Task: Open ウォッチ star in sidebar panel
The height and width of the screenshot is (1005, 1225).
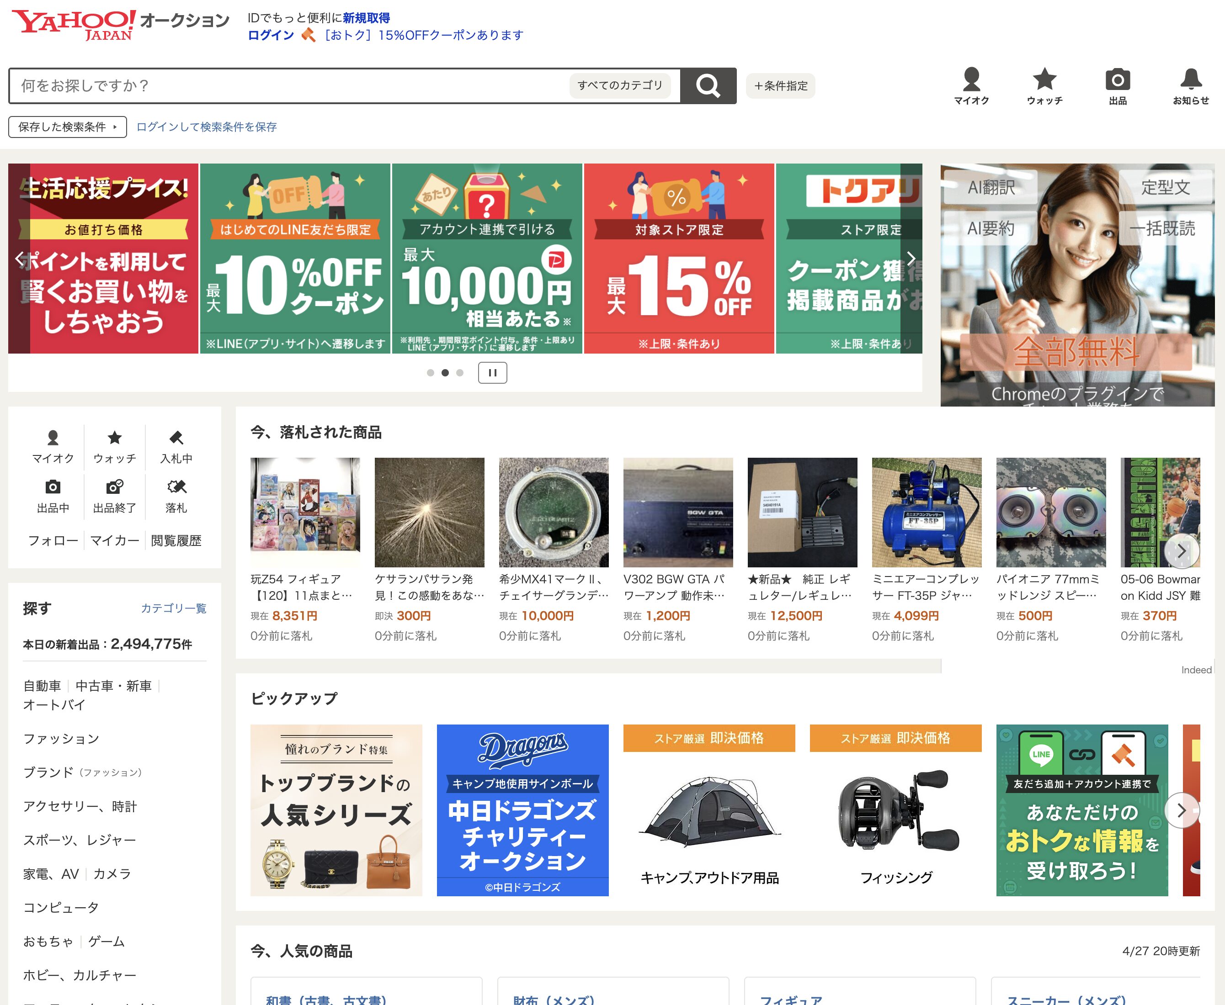Action: point(115,447)
